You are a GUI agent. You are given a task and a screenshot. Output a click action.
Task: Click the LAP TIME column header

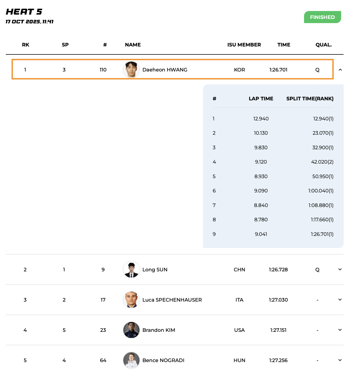[x=261, y=99]
